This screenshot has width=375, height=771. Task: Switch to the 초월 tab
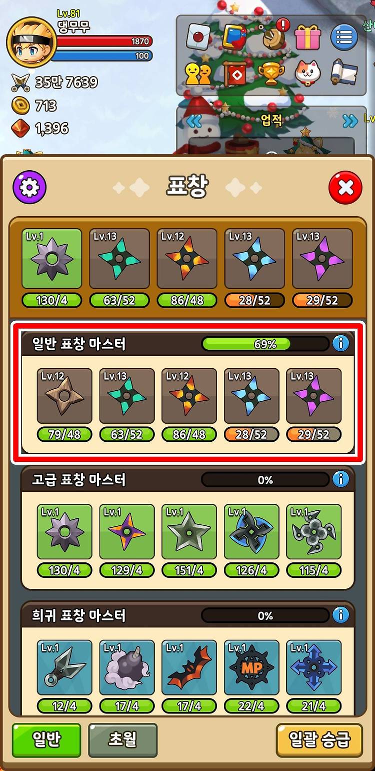pos(122,740)
